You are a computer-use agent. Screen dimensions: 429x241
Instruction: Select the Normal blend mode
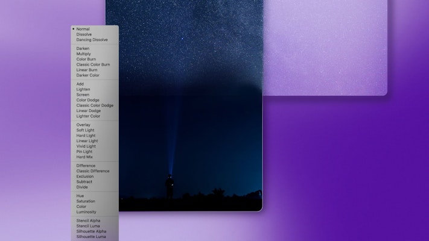pyautogui.click(x=83, y=29)
